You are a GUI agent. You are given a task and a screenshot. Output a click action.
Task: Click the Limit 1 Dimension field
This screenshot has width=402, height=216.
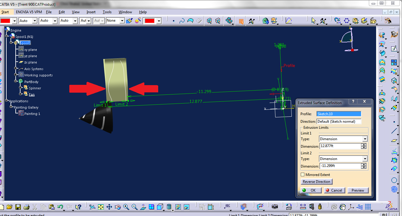(340, 146)
